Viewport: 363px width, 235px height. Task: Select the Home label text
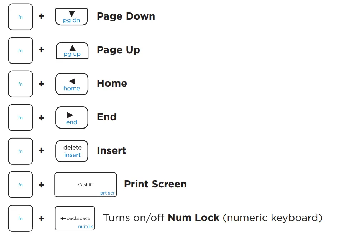(112, 84)
